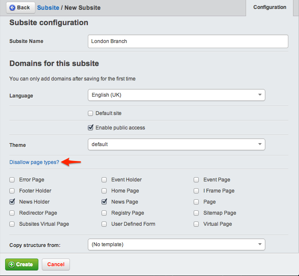The height and width of the screenshot is (276, 299).
Task: Check the Event Holder checkbox
Action: [x=104, y=180]
